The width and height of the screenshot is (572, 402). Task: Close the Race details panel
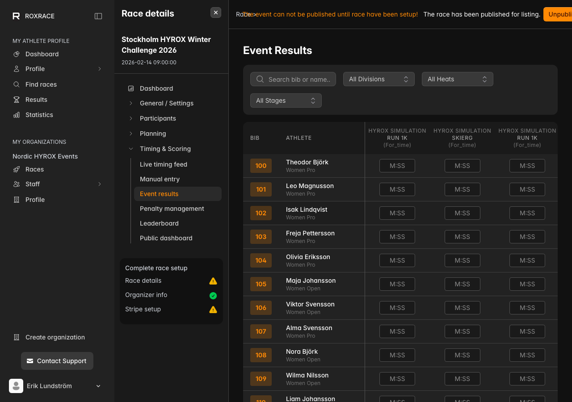(216, 13)
